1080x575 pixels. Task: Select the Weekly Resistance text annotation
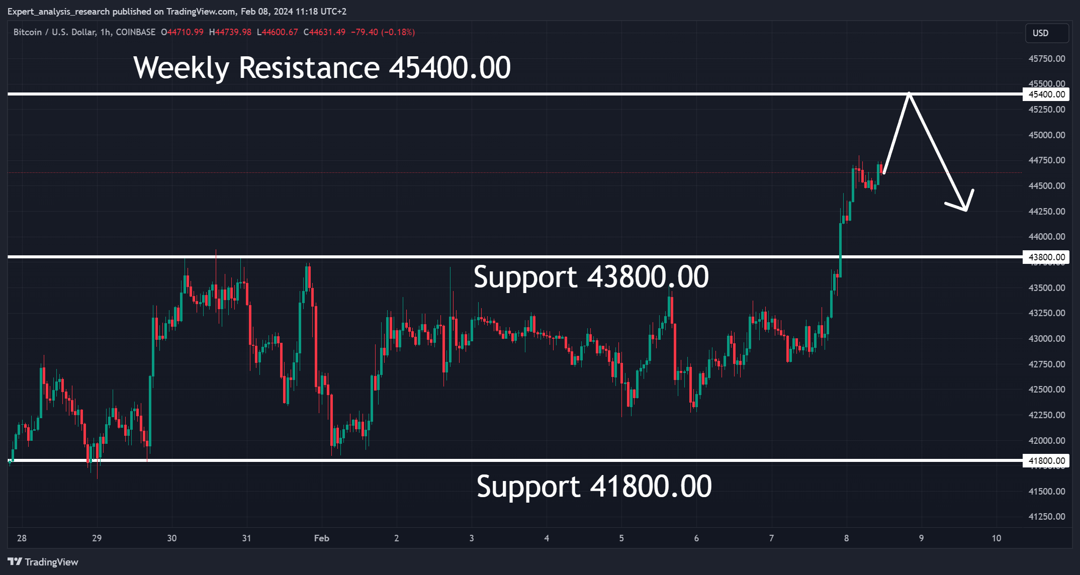coord(322,68)
